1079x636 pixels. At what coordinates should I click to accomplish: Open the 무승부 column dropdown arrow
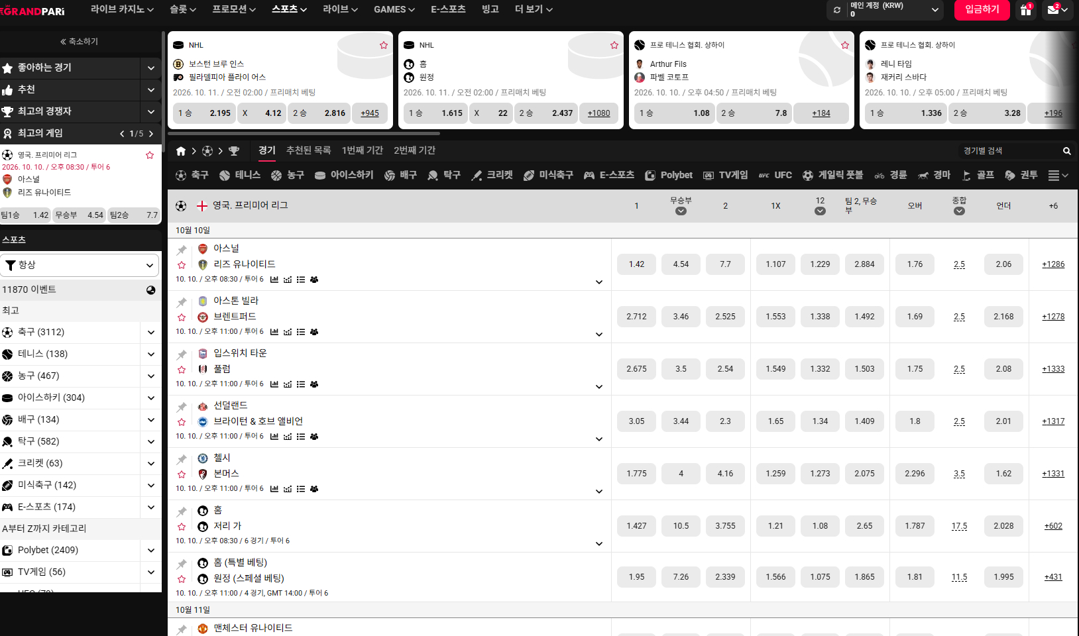(x=681, y=211)
